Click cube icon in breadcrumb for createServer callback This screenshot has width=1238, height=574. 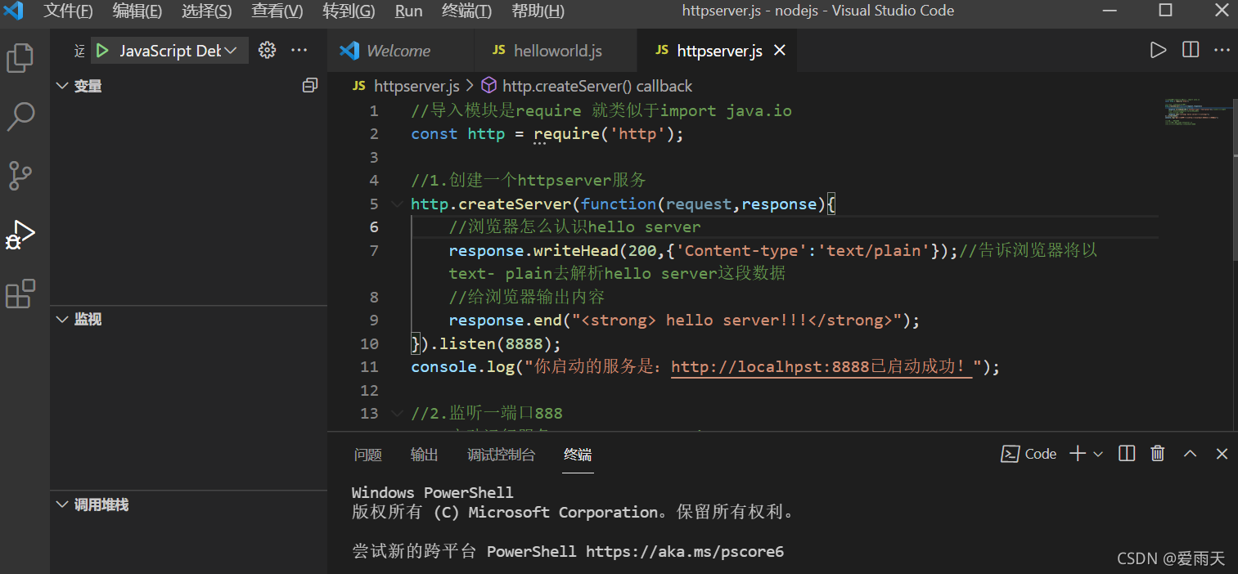[x=488, y=86]
